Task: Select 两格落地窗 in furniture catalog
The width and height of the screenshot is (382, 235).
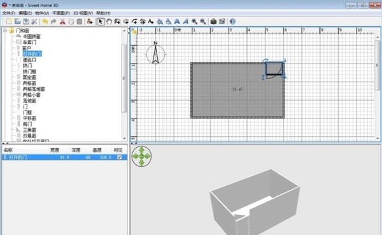Action: coord(34,89)
